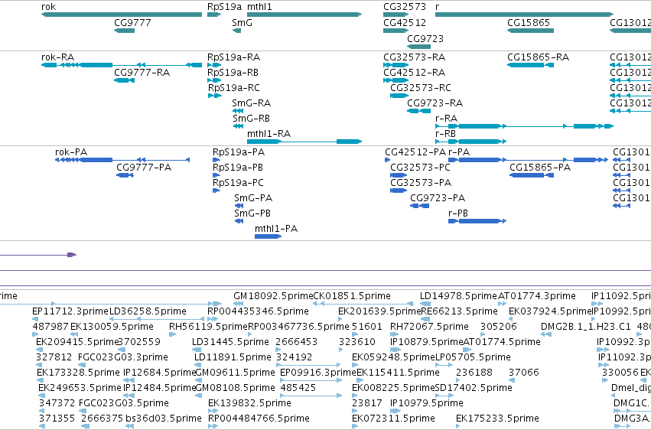Click RpS19a-RB transcript feature

(x=214, y=80)
